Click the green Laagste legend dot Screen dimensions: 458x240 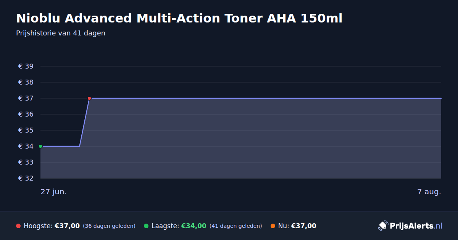pos(146,226)
